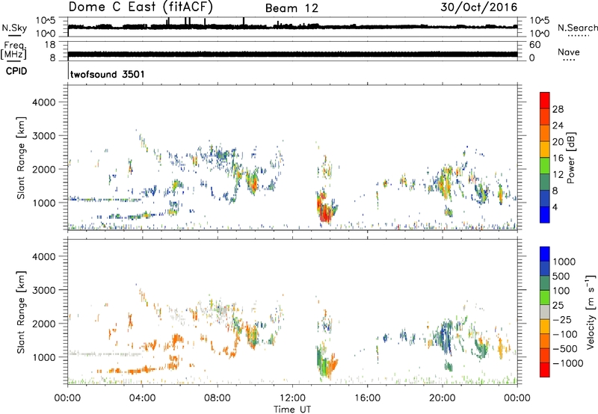Screen dimensions: 598x414
Task: Click the '-1000' velocity scale label
Action: [567, 363]
